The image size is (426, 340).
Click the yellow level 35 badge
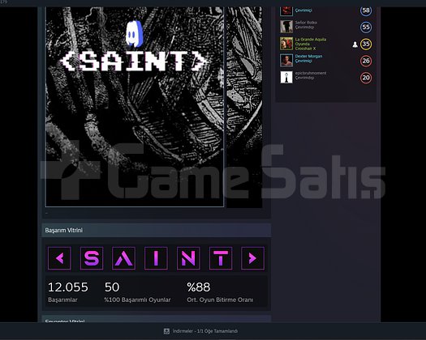(x=366, y=44)
